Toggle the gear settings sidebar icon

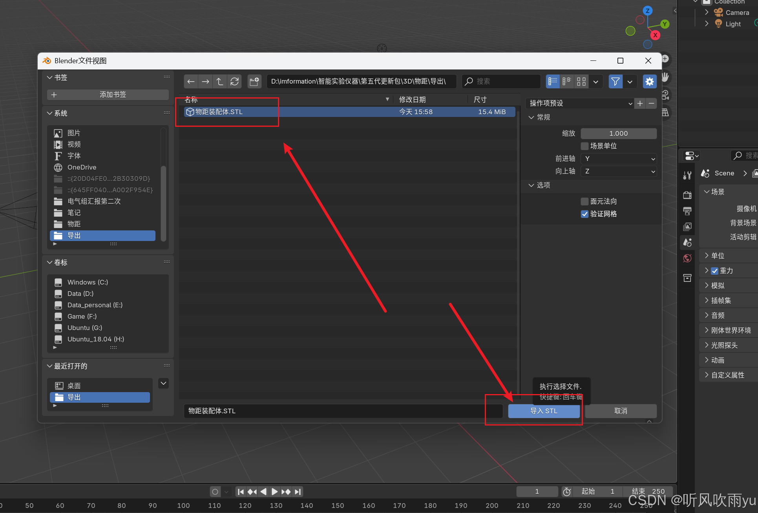coord(649,81)
